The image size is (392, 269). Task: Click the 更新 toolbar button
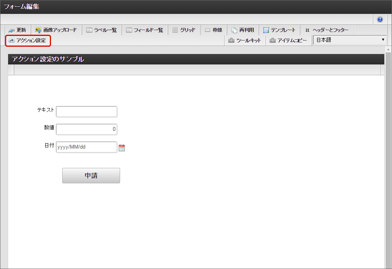[17, 30]
